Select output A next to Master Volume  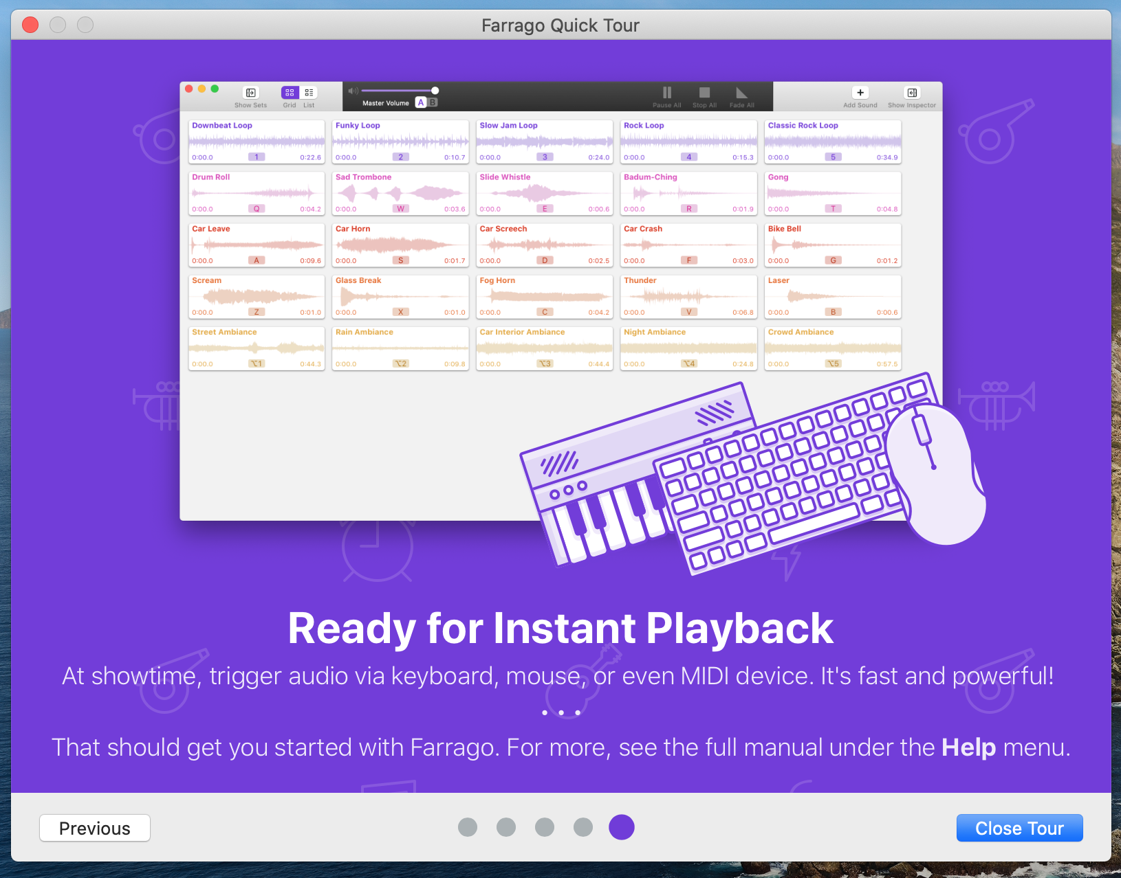421,103
